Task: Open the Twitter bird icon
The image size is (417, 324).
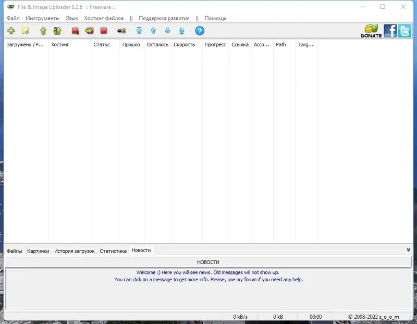Action: (x=404, y=31)
